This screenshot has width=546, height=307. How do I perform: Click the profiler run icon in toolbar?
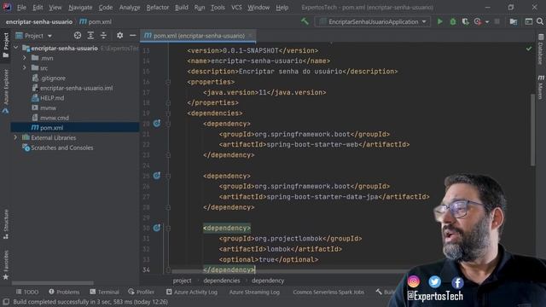[478, 21]
